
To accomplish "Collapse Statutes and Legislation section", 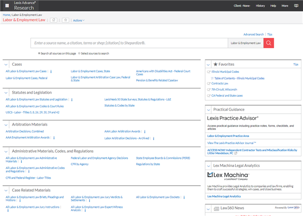I will point(6,93).
